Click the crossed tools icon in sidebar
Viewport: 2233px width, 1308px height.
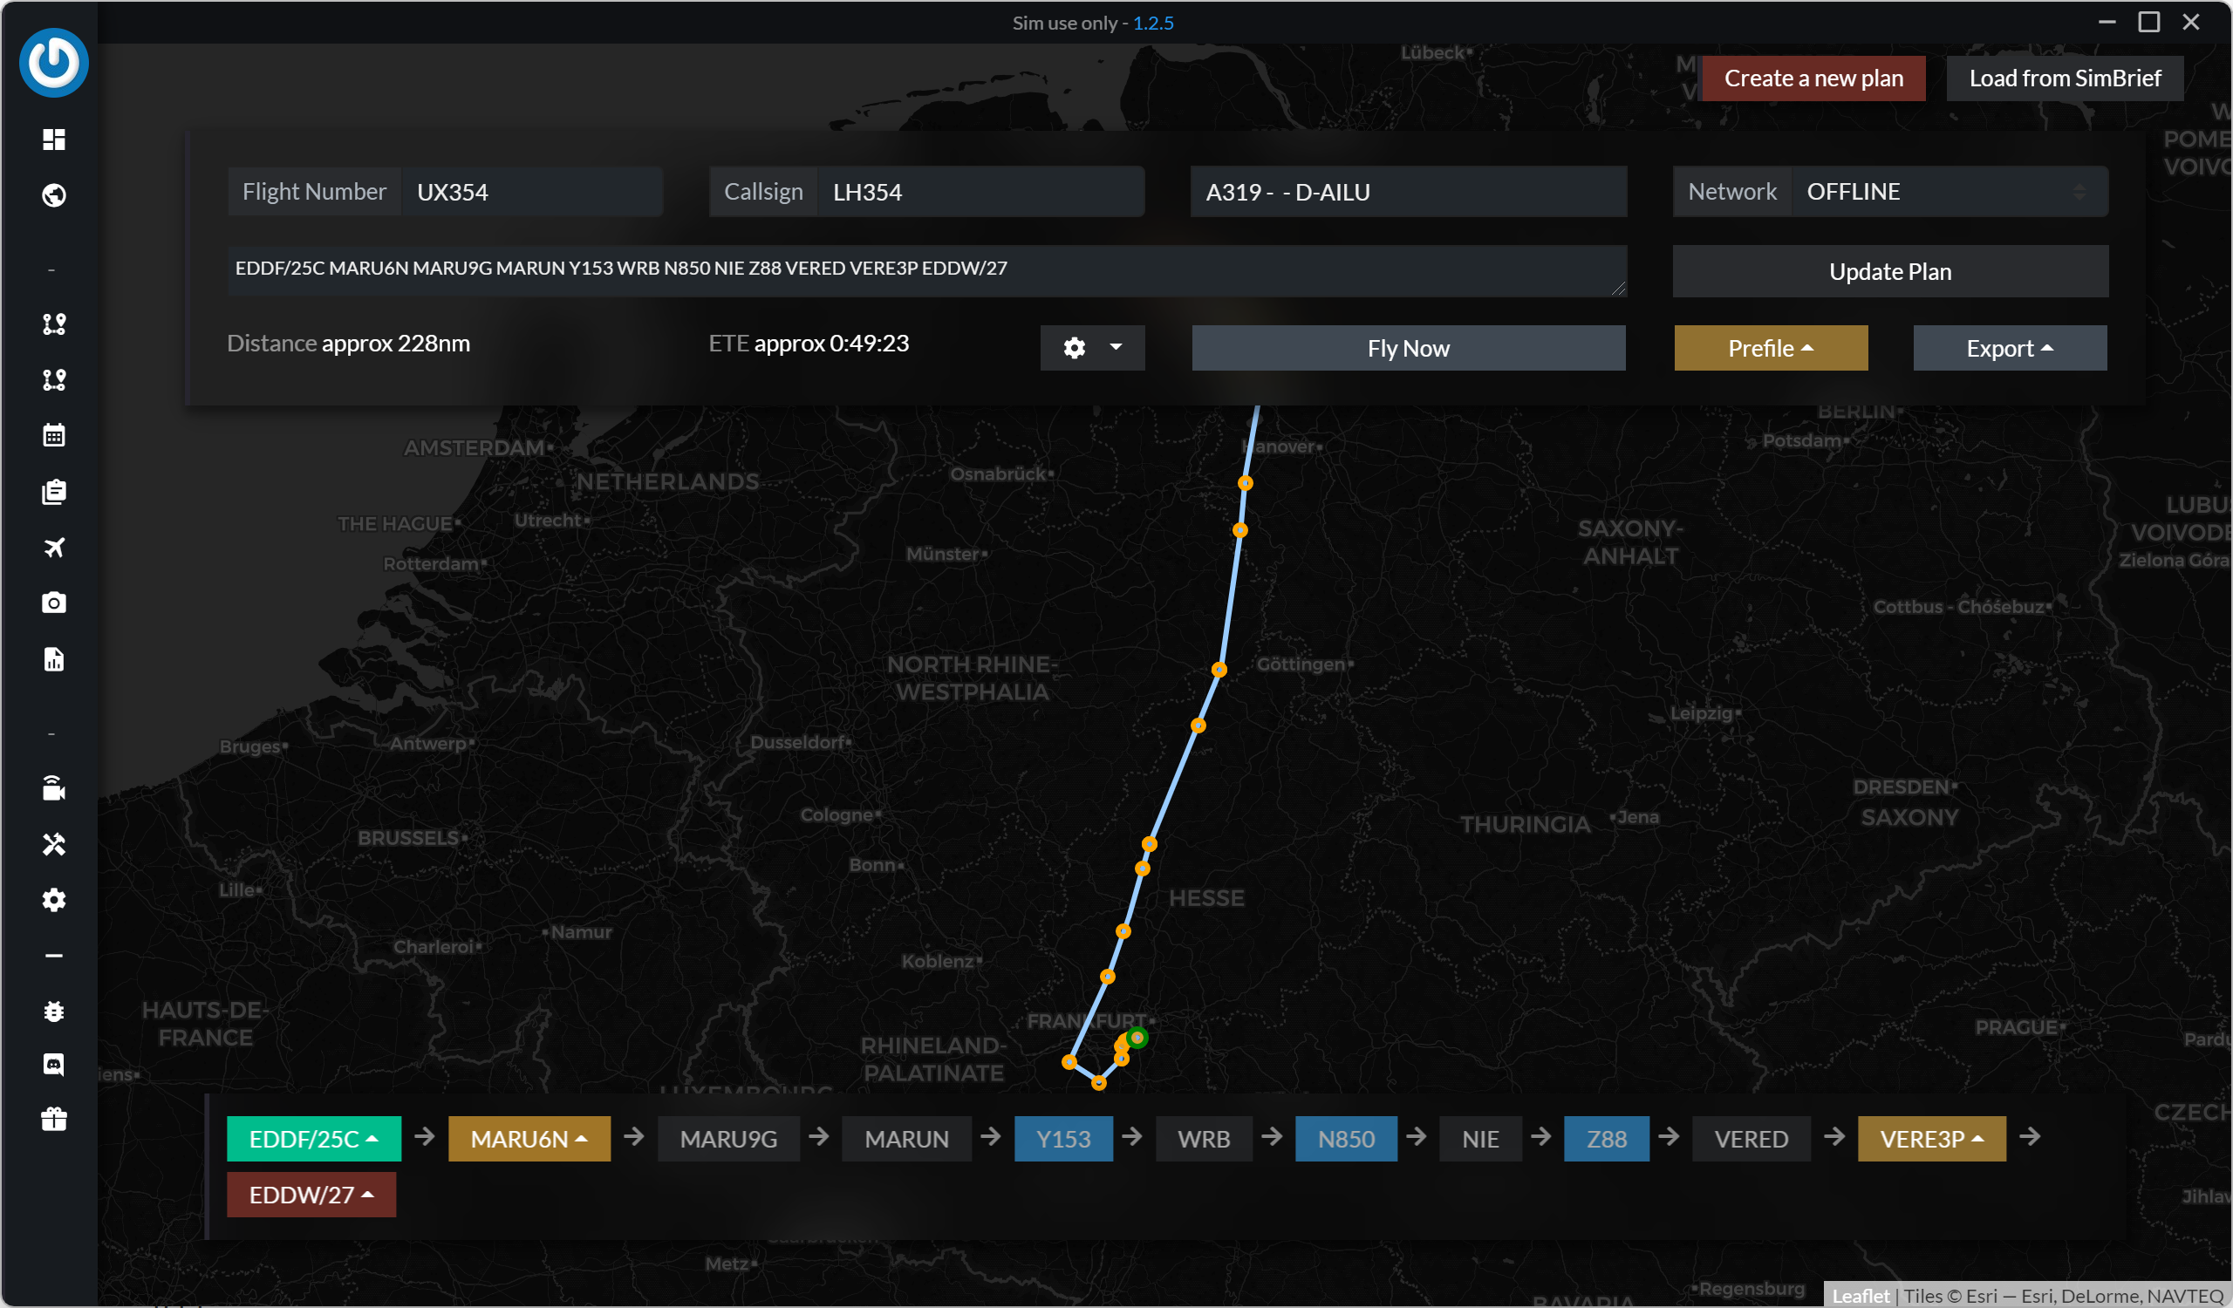coord(54,844)
